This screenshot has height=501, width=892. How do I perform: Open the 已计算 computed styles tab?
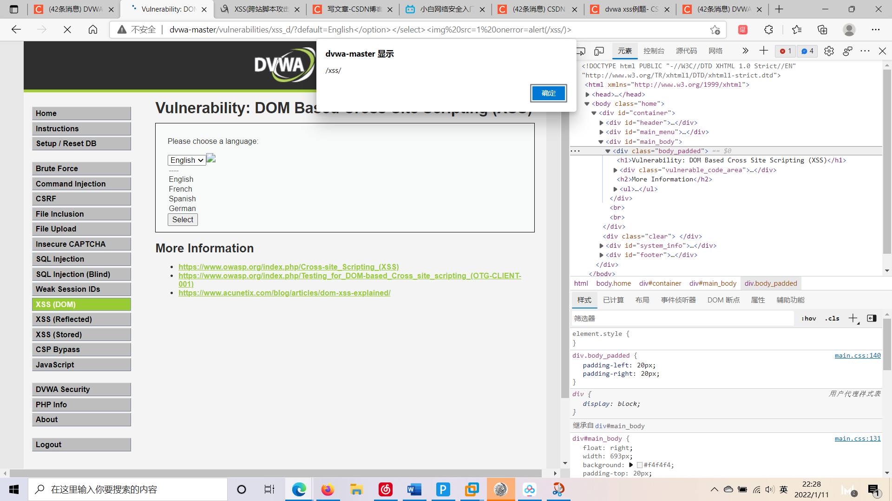click(613, 300)
